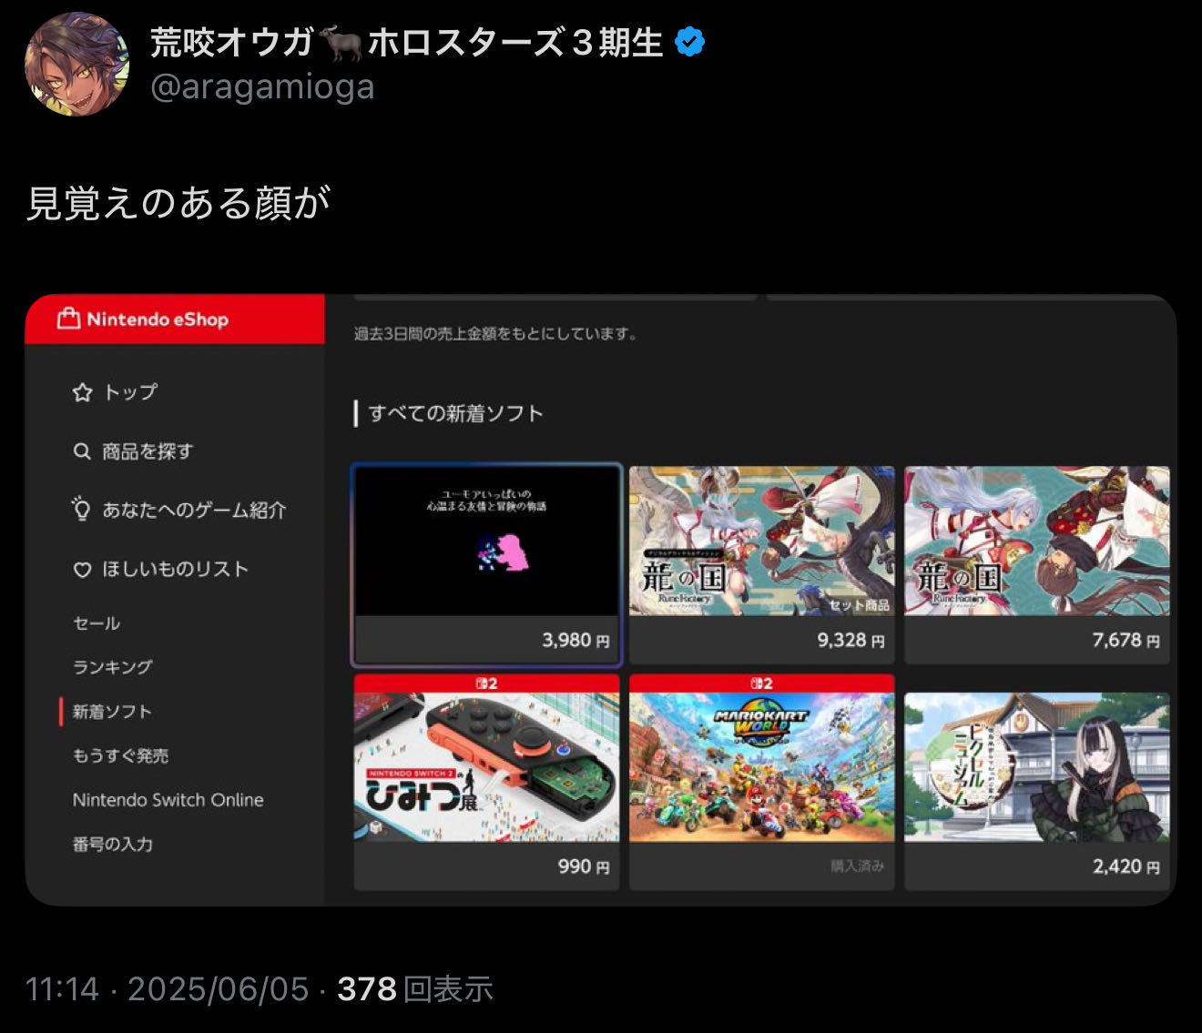
Task: Click the heart icon beside ほしいものリスト
Action: point(82,570)
